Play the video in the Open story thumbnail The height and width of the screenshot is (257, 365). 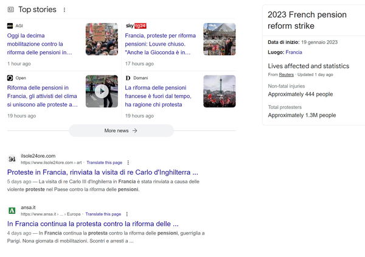(102, 91)
